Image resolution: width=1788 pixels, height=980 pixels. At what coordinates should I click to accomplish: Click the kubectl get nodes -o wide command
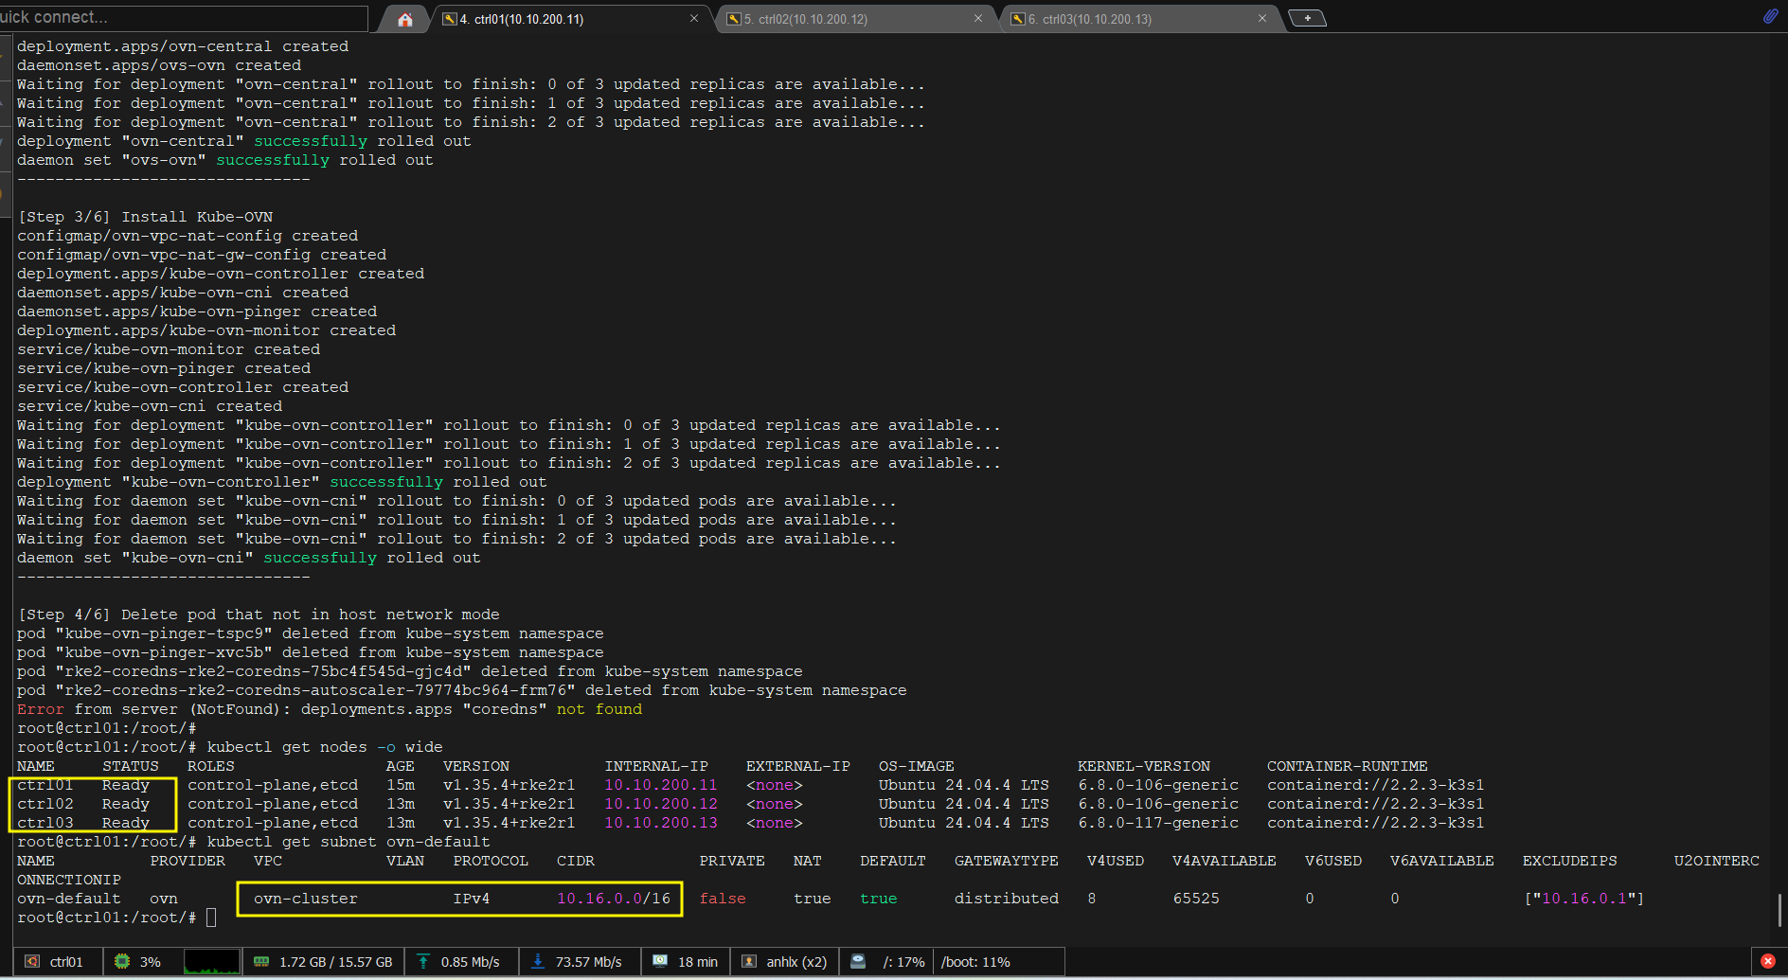pos(325,747)
